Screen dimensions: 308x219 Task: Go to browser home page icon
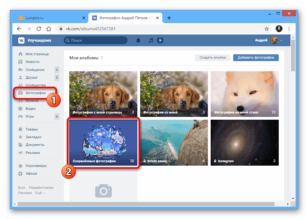[49, 29]
